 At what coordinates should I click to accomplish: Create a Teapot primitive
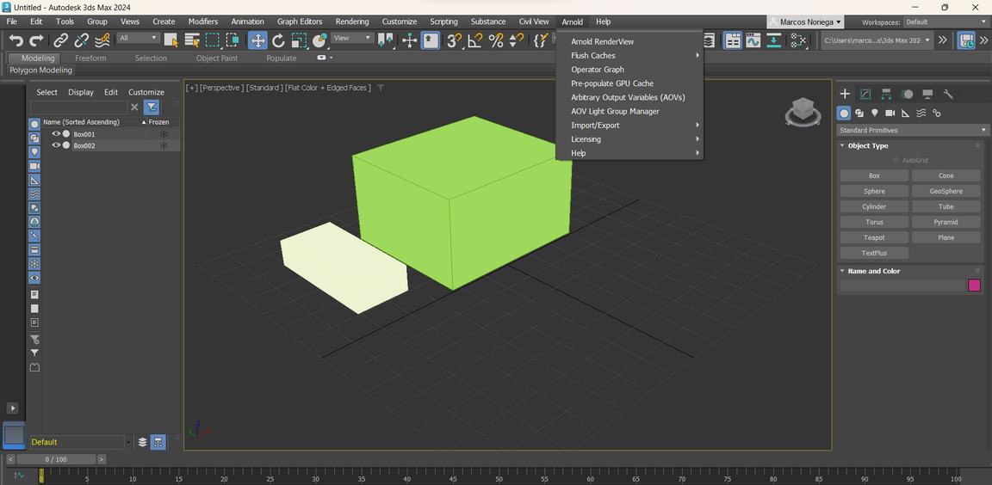(x=874, y=237)
